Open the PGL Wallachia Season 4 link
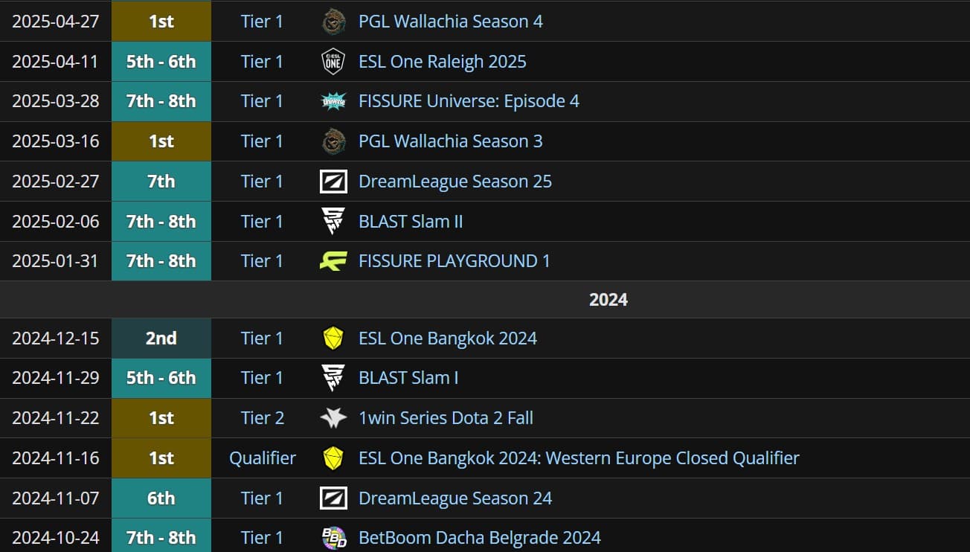 click(x=450, y=22)
